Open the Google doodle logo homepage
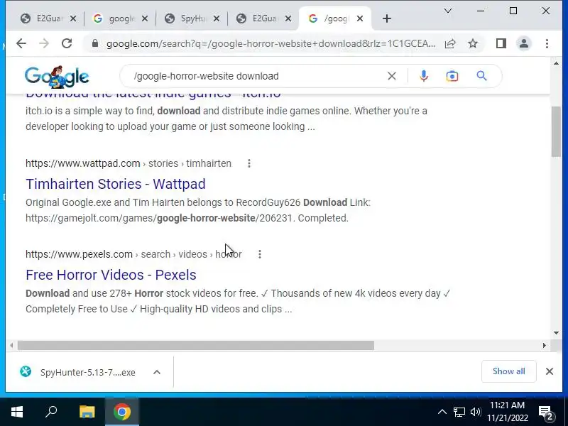This screenshot has width=568, height=426. pos(57,77)
